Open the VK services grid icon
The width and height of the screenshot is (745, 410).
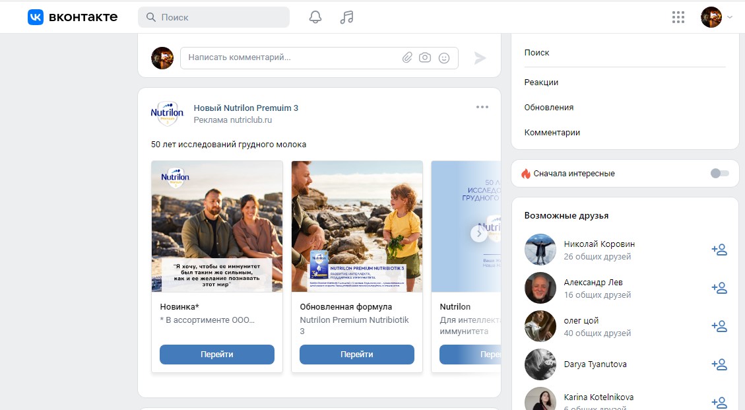[678, 18]
